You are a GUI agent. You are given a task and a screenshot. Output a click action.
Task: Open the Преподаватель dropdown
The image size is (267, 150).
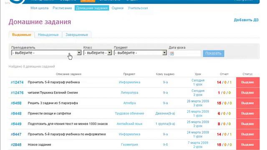(46, 53)
